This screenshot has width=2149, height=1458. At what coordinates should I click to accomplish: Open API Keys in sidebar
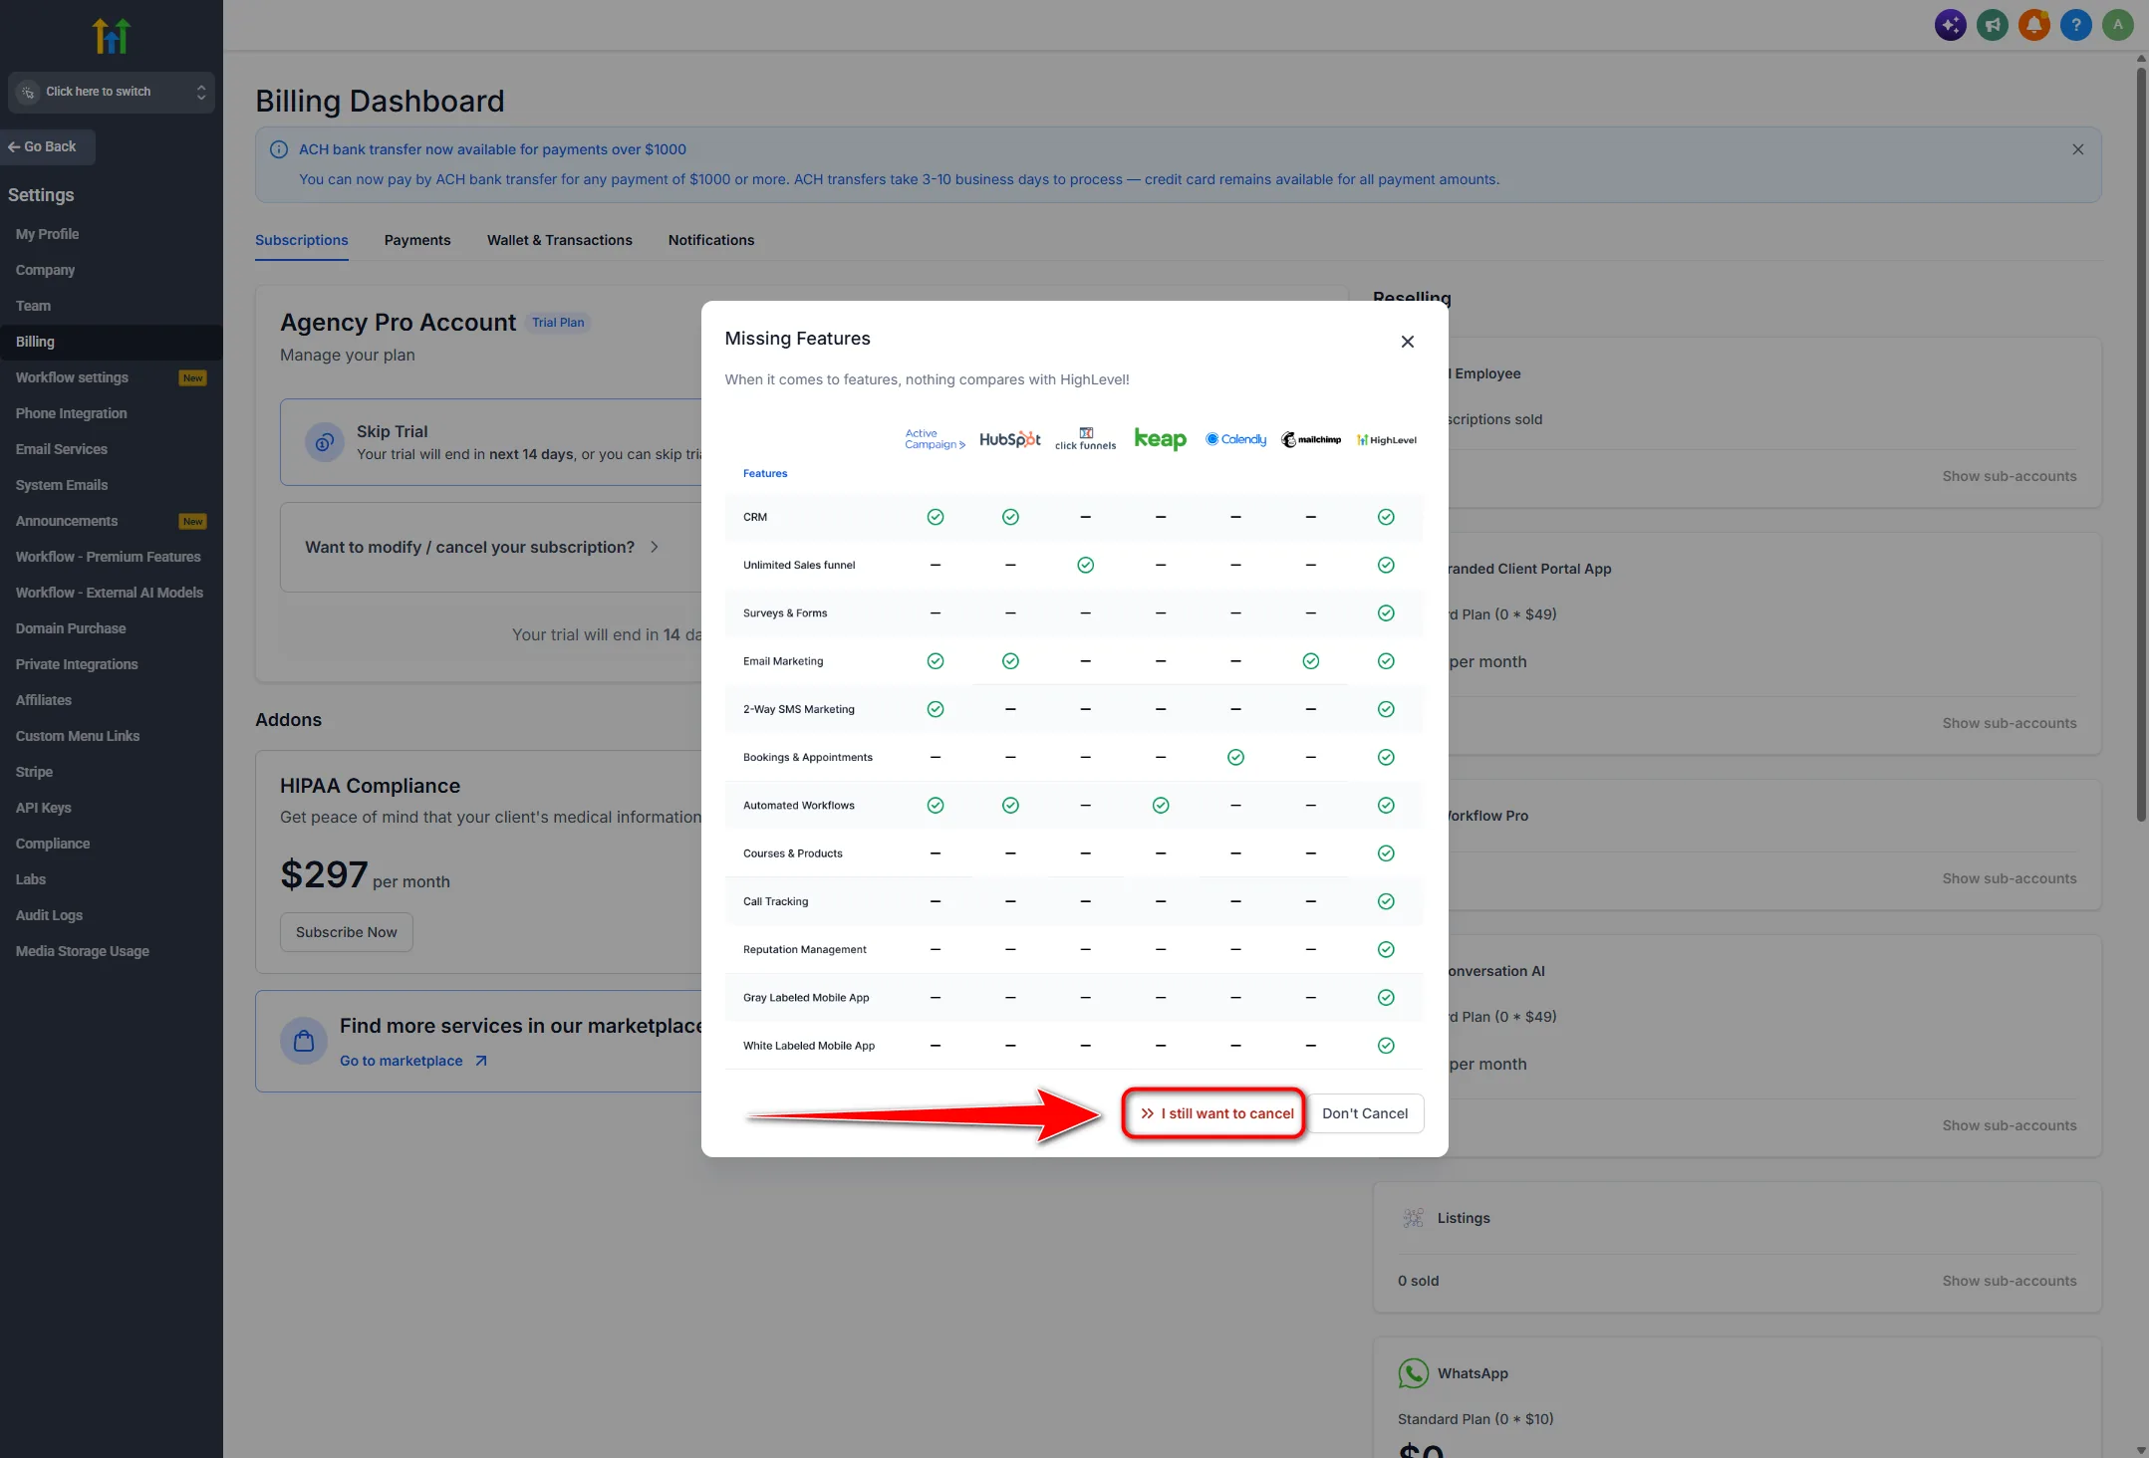pyautogui.click(x=43, y=808)
